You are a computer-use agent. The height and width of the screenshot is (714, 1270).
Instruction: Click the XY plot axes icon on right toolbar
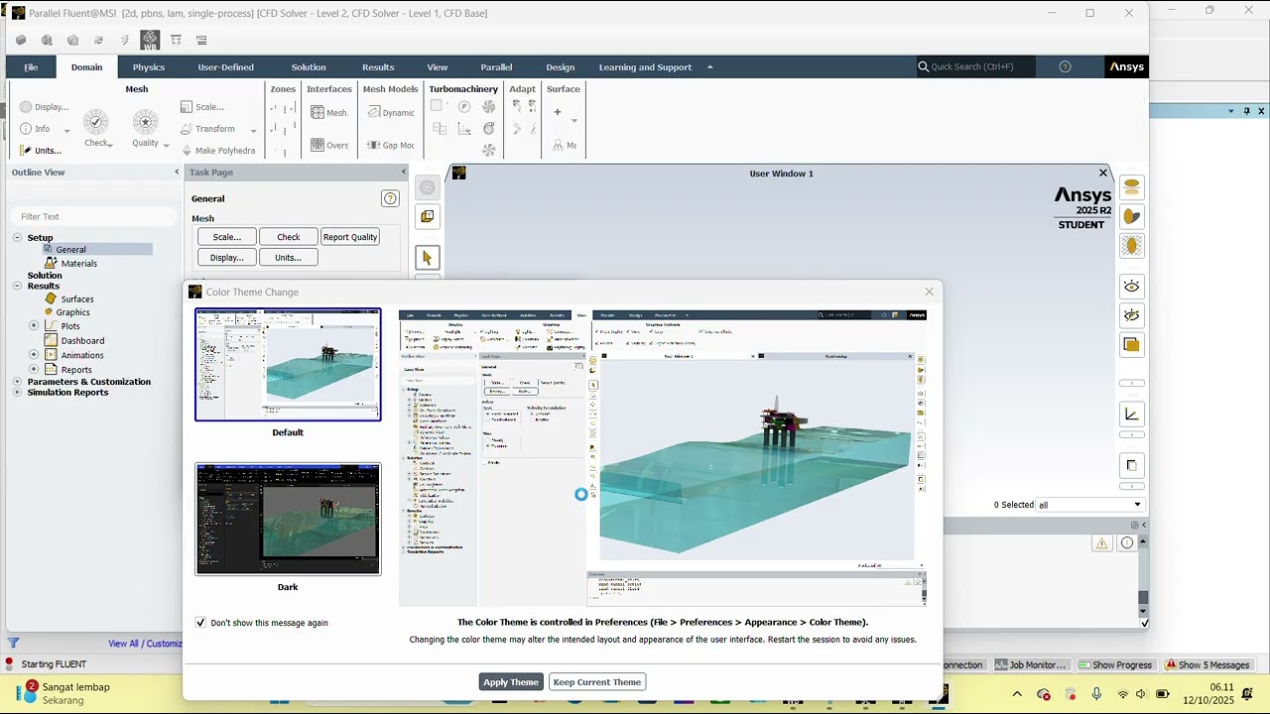coord(1131,415)
